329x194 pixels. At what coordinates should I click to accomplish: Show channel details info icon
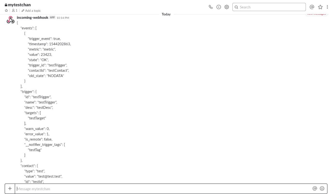pyautogui.click(x=219, y=7)
